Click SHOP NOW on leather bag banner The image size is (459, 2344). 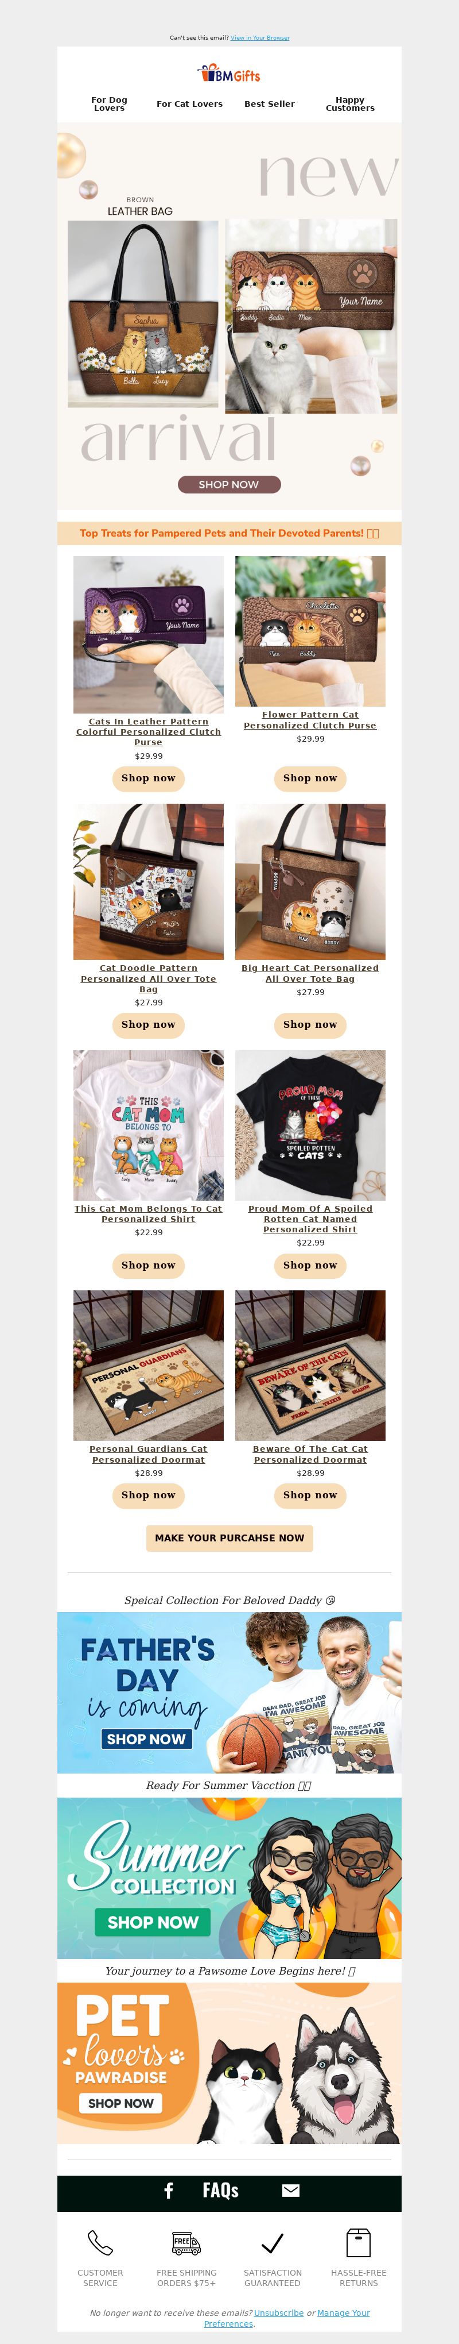coord(229,484)
